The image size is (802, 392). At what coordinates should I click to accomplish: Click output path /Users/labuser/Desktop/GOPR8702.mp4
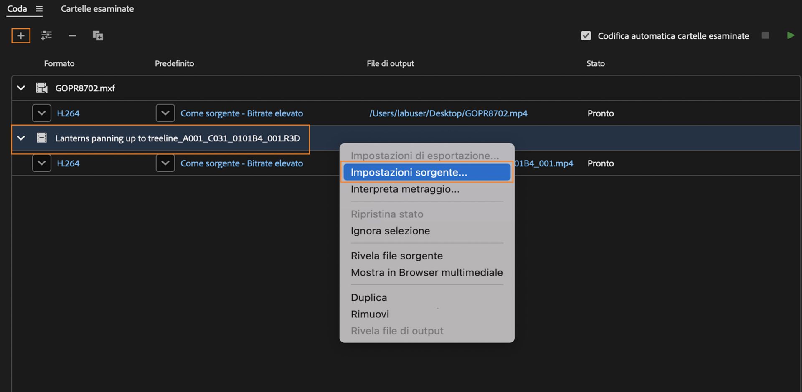click(448, 113)
